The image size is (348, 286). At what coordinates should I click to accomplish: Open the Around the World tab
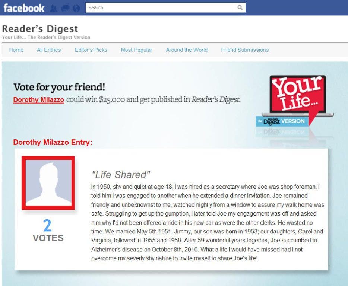pyautogui.click(x=187, y=50)
